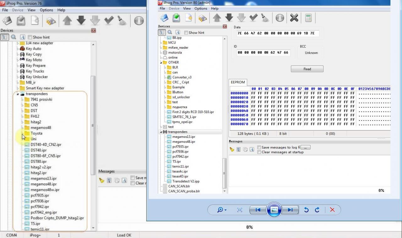Screen dimensions: 402x238
Task: Toggle the Save messages checkbox in Version 76
Action: point(133,178)
